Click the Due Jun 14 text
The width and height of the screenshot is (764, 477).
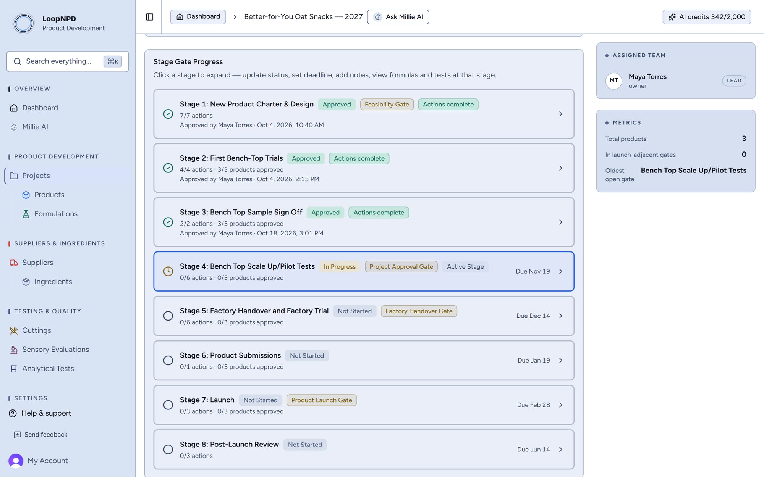[533, 450]
